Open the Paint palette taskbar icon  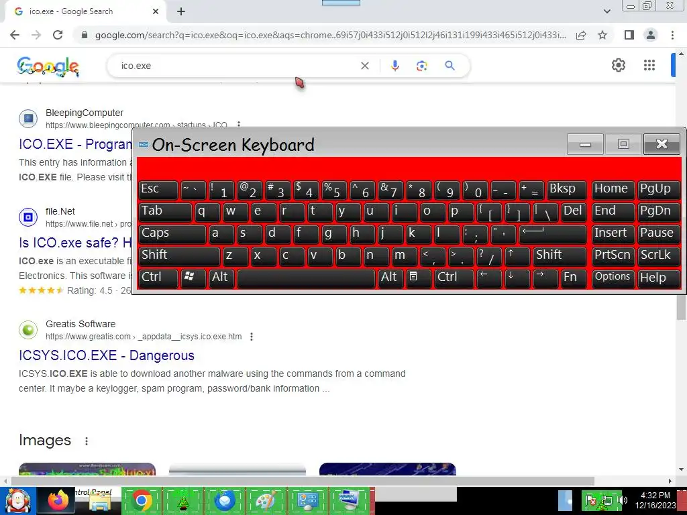point(266,500)
